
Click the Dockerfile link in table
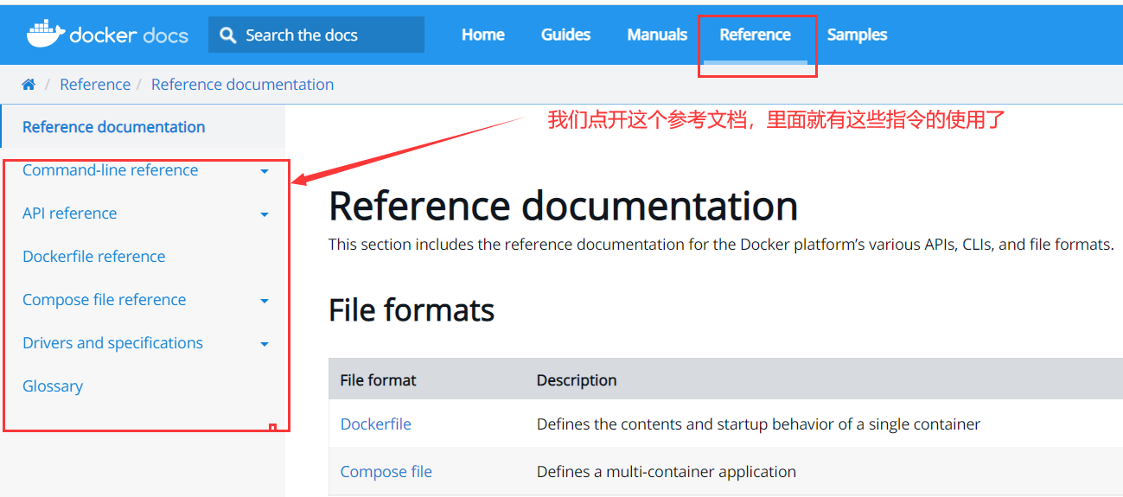click(x=375, y=424)
